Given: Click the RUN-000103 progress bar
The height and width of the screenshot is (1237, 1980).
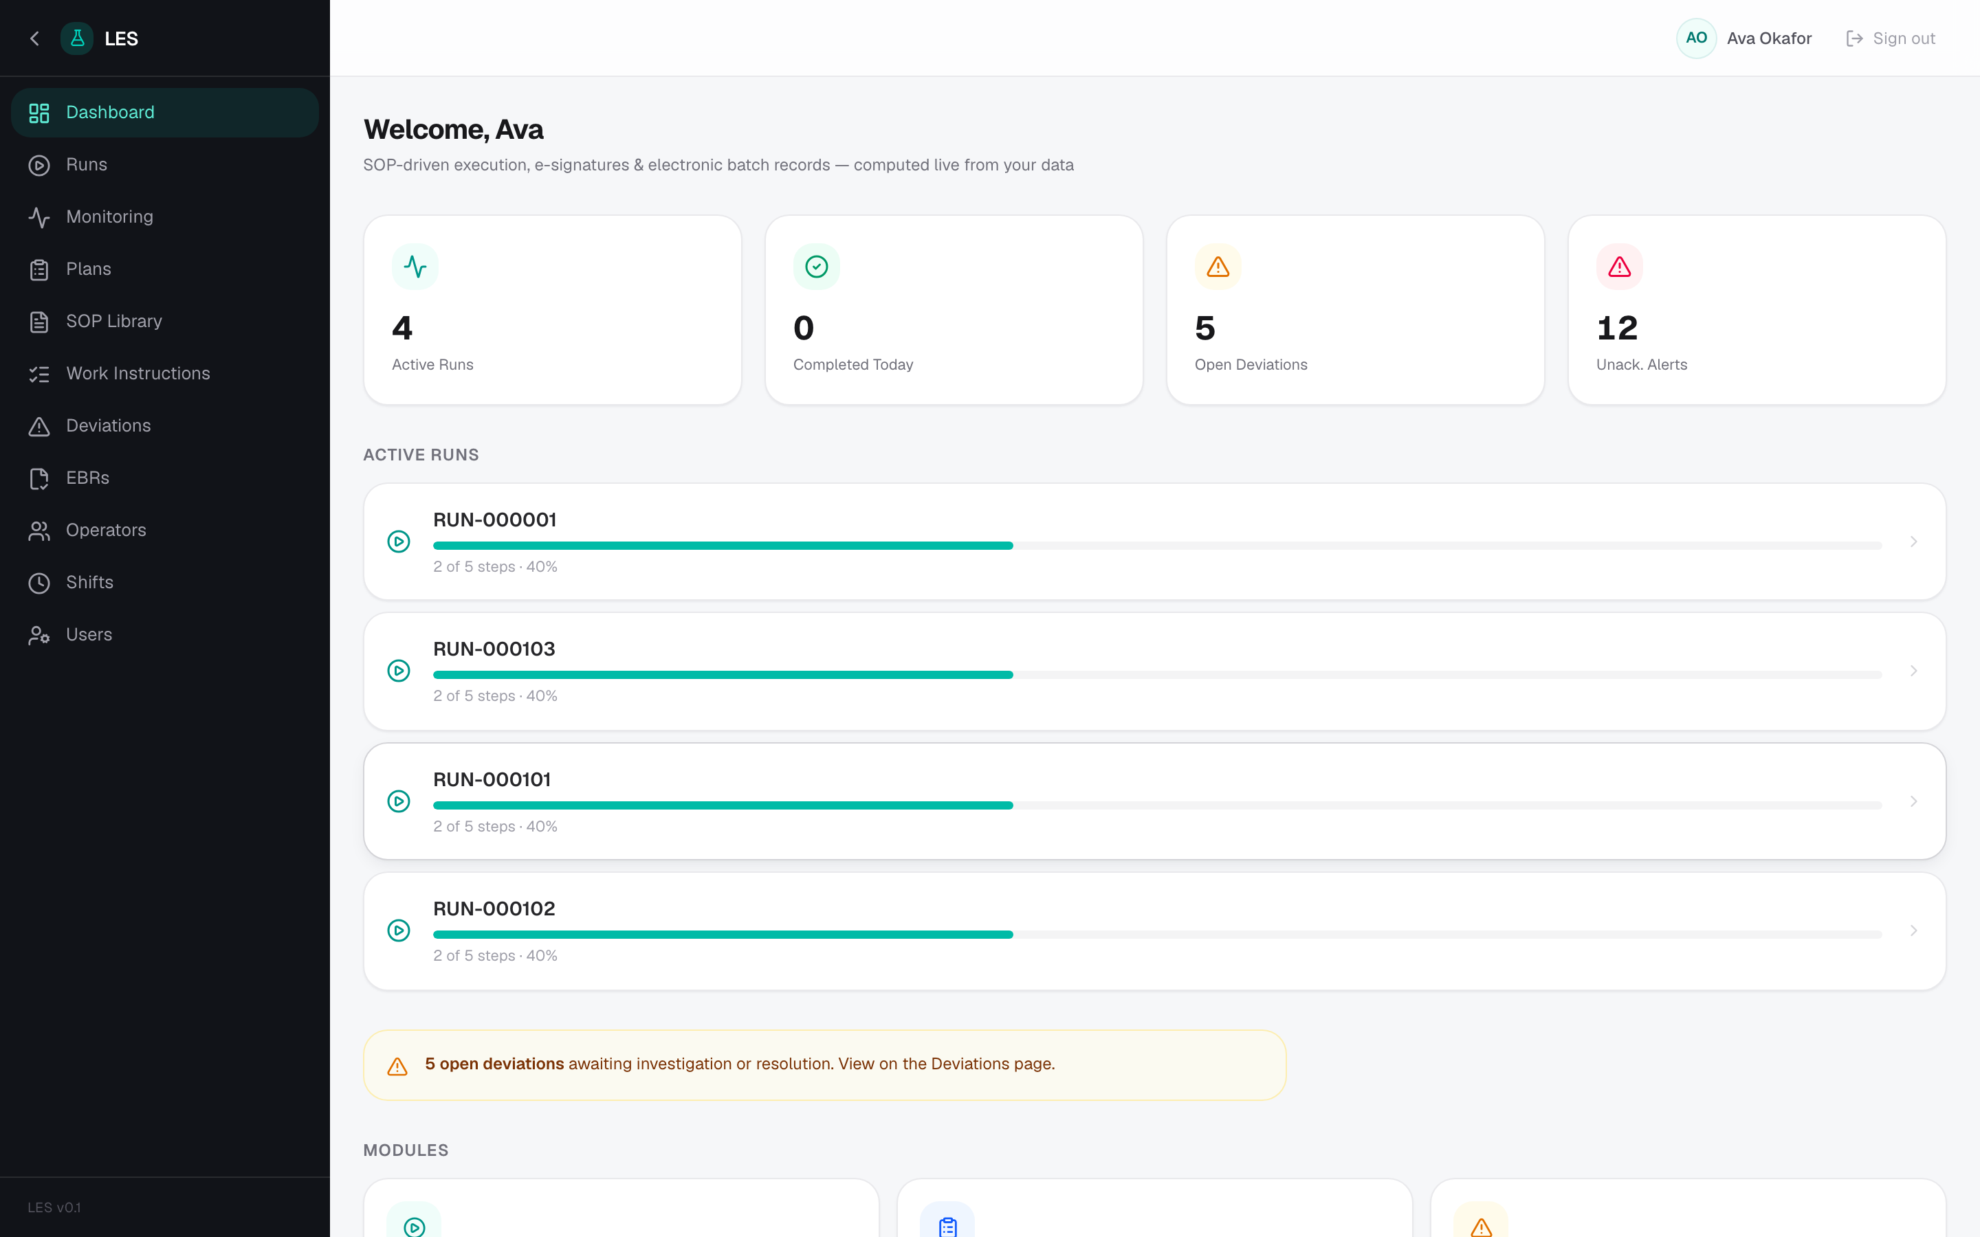Looking at the screenshot, I should click(1157, 675).
